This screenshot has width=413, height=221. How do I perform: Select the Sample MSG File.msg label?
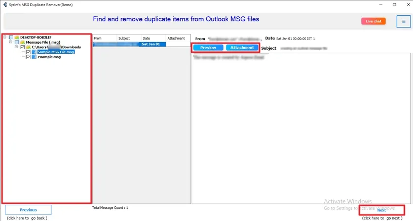tap(56, 52)
